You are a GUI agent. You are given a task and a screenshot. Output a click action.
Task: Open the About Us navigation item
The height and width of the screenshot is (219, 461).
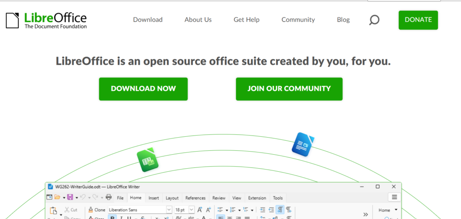coord(198,20)
